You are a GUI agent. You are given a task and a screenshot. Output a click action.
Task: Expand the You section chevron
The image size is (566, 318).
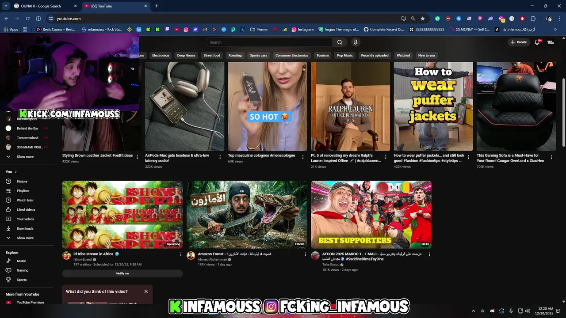[16, 172]
